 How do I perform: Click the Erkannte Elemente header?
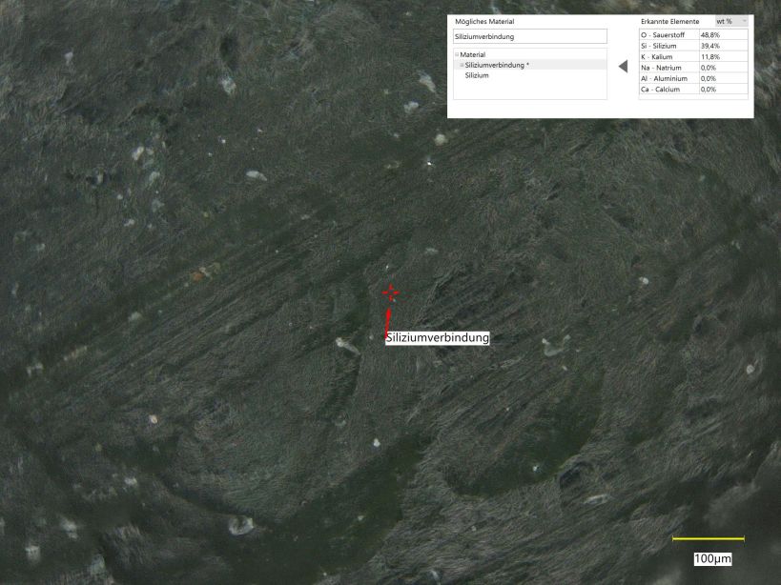tap(669, 21)
